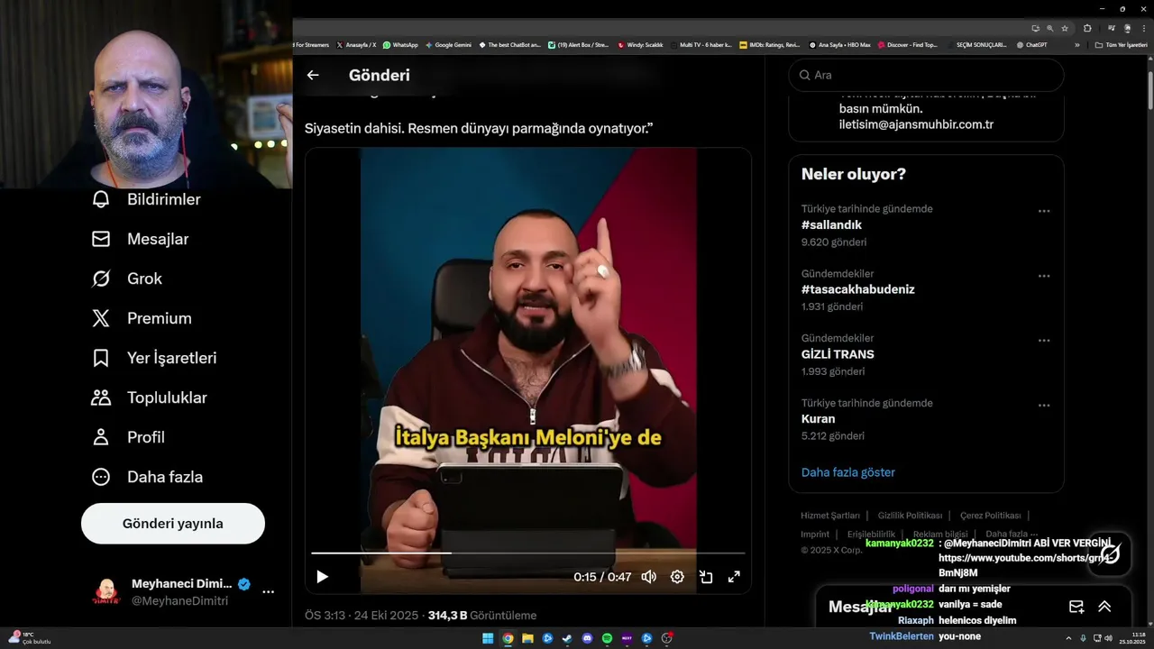Open Gizlilik Politikası footer link
Screen dimensions: 1154x649
click(911, 516)
